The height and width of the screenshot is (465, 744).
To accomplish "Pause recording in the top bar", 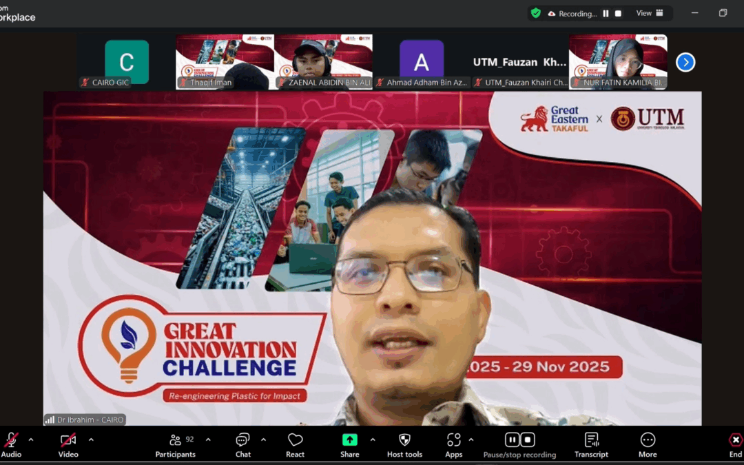I will pyautogui.click(x=606, y=13).
